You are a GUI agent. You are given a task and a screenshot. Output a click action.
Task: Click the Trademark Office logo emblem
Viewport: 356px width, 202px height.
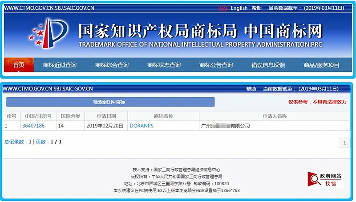(49, 33)
